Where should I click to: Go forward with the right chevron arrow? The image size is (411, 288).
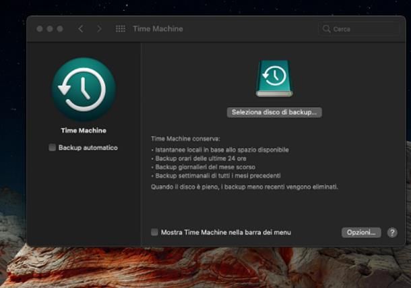tap(99, 28)
